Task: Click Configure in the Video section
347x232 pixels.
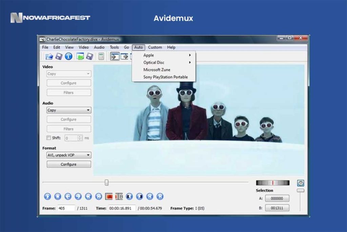Action: tap(68, 83)
